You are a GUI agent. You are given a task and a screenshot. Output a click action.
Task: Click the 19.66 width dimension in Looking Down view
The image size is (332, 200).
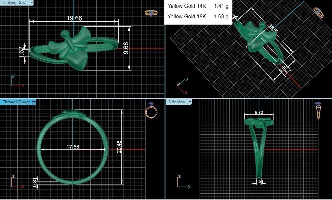(74, 18)
